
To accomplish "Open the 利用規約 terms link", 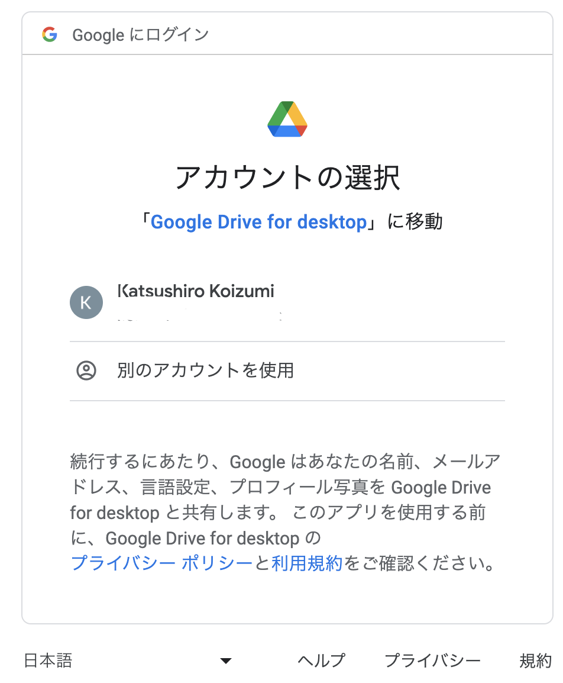I will (x=307, y=563).
